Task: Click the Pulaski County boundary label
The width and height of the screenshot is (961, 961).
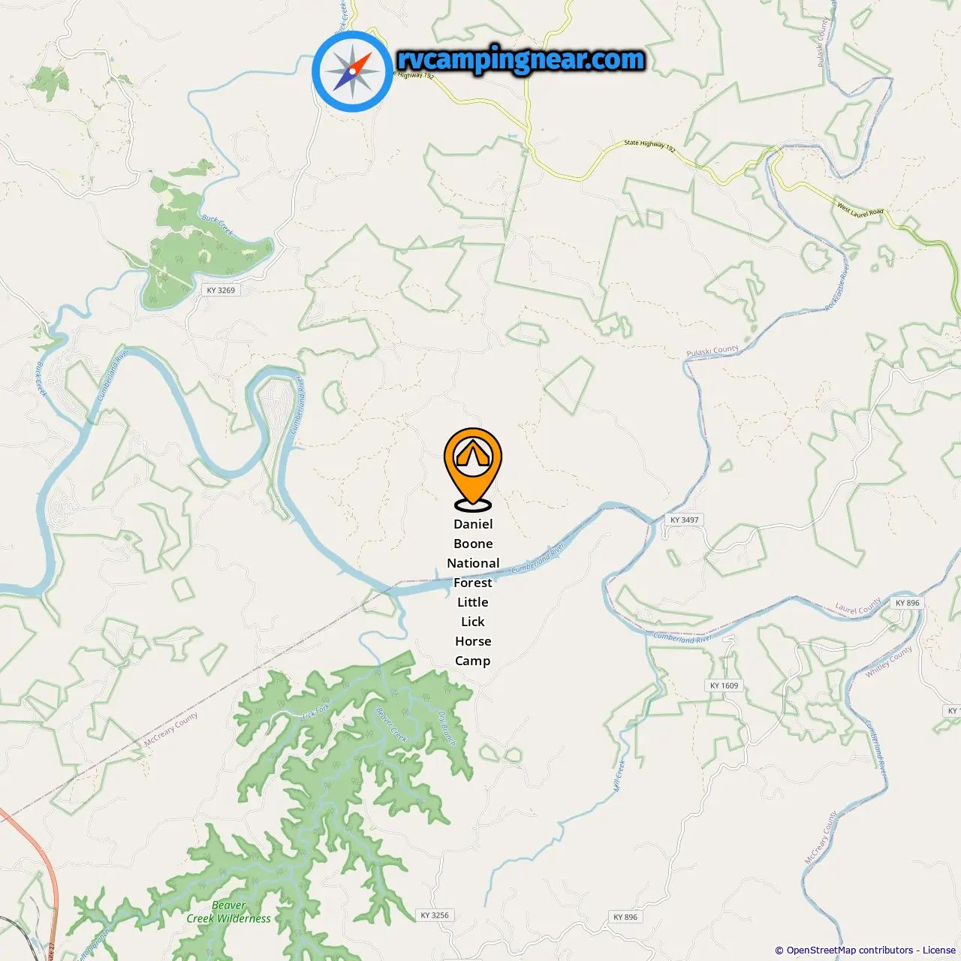Action: [x=712, y=351]
